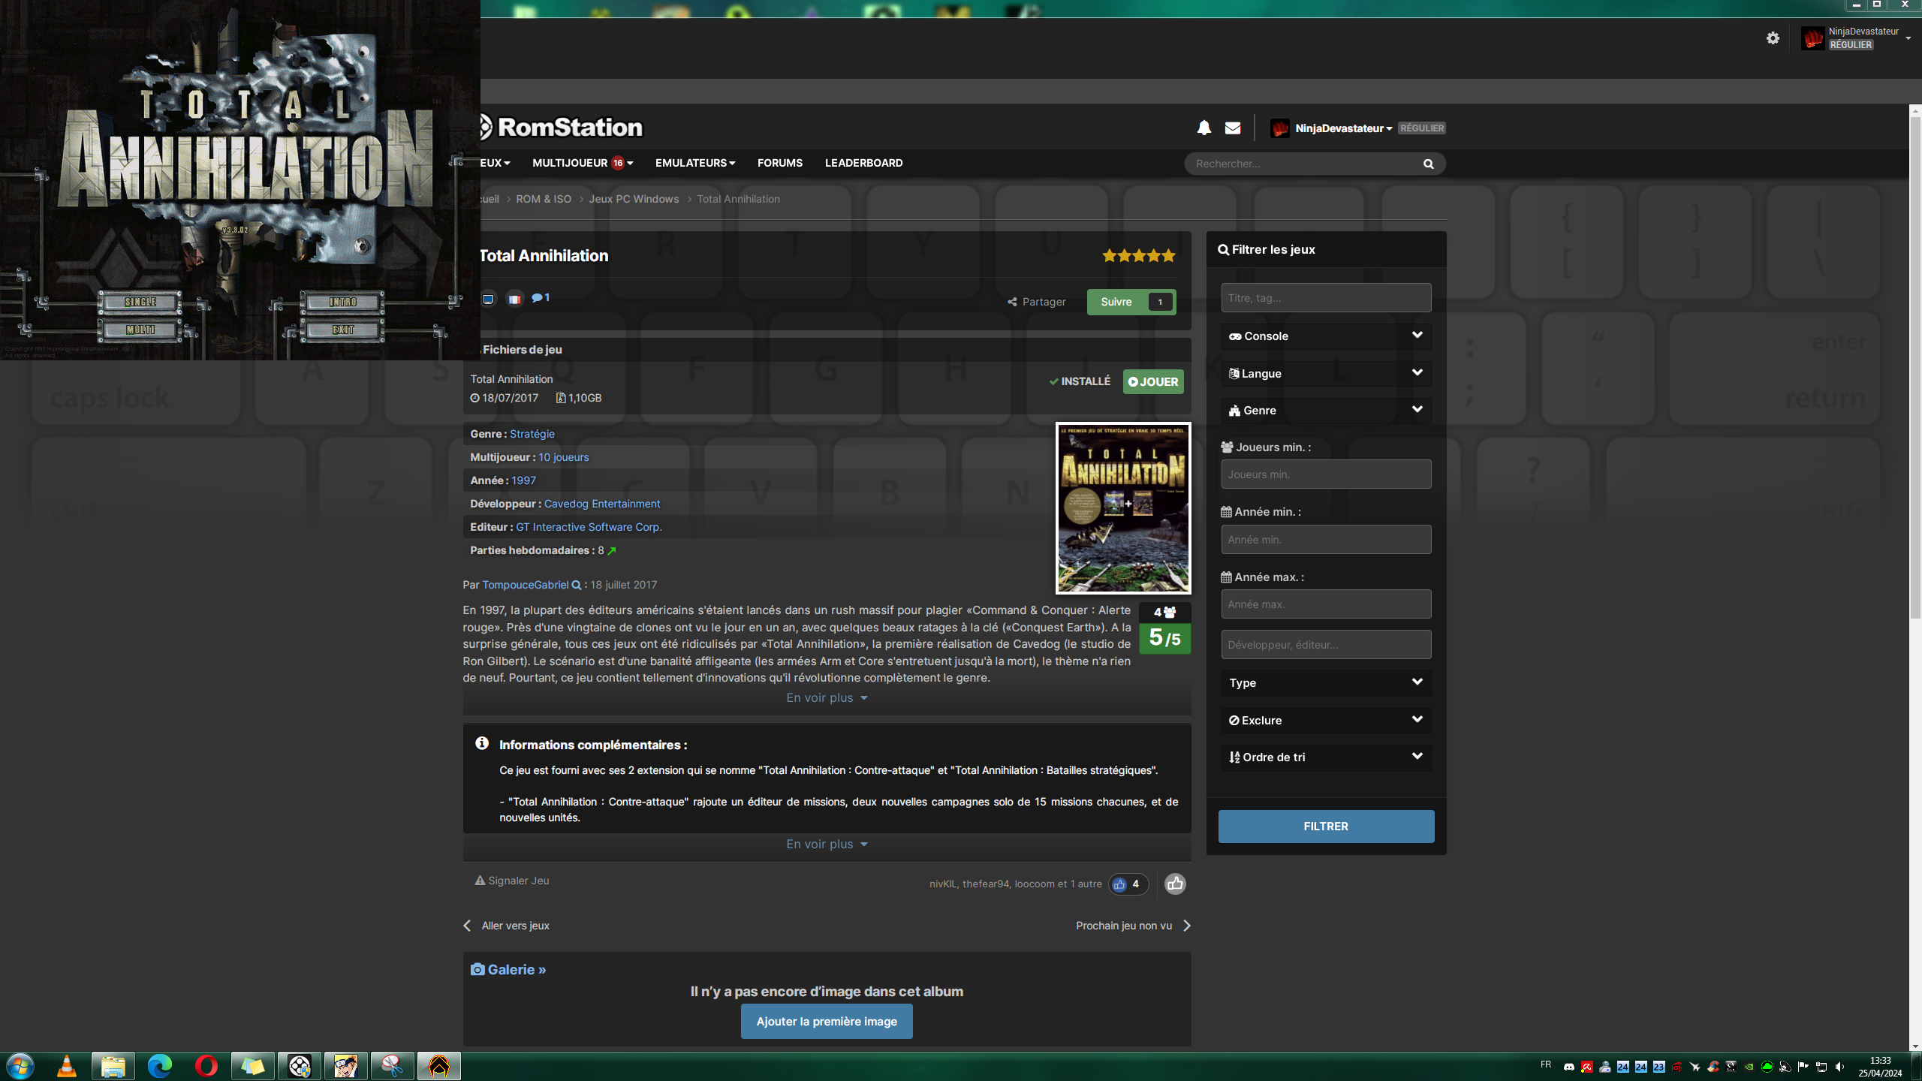Open the MULTIJOUEUR menu

tap(583, 163)
